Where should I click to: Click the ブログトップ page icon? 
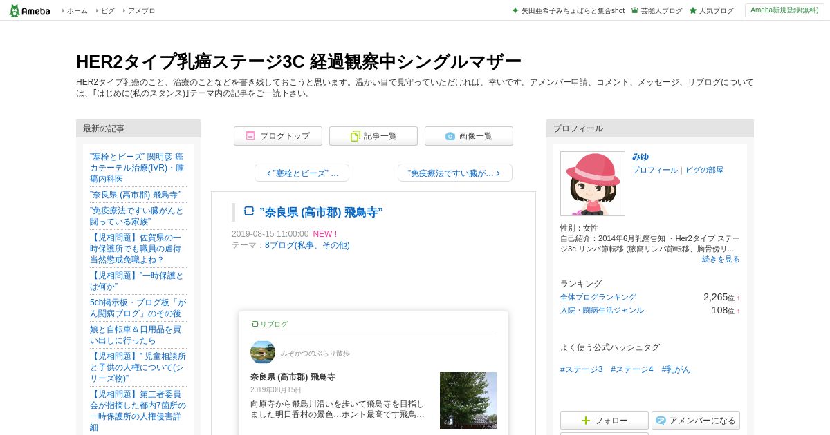coord(250,136)
